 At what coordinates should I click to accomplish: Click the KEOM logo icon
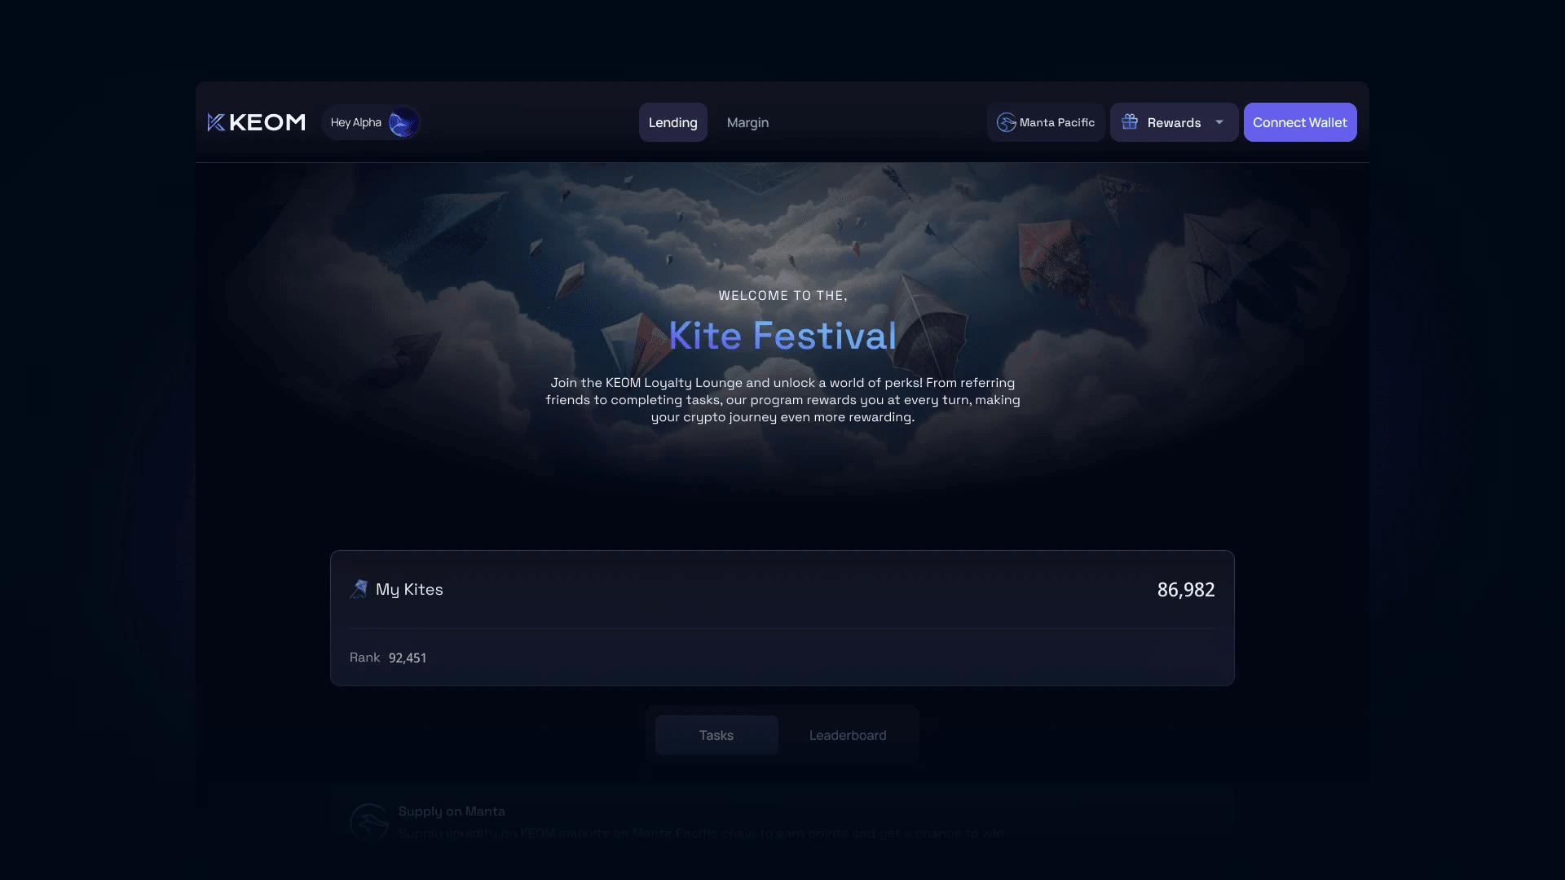[x=216, y=122]
